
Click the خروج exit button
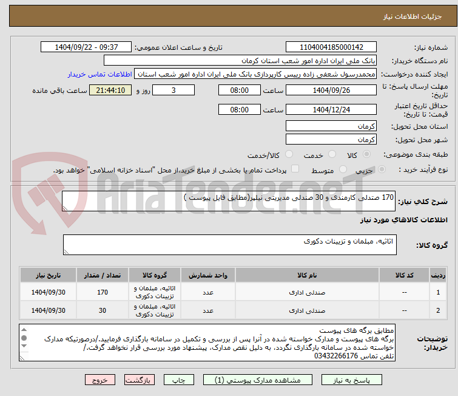100,380
